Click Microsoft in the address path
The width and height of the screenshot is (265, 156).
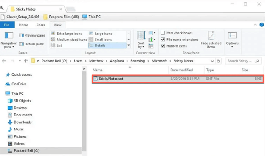(x=159, y=61)
